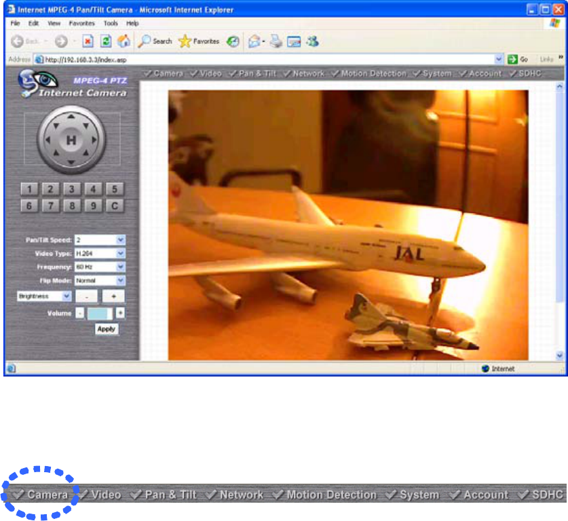Choose preset position 8
The image size is (568, 521).
point(72,206)
